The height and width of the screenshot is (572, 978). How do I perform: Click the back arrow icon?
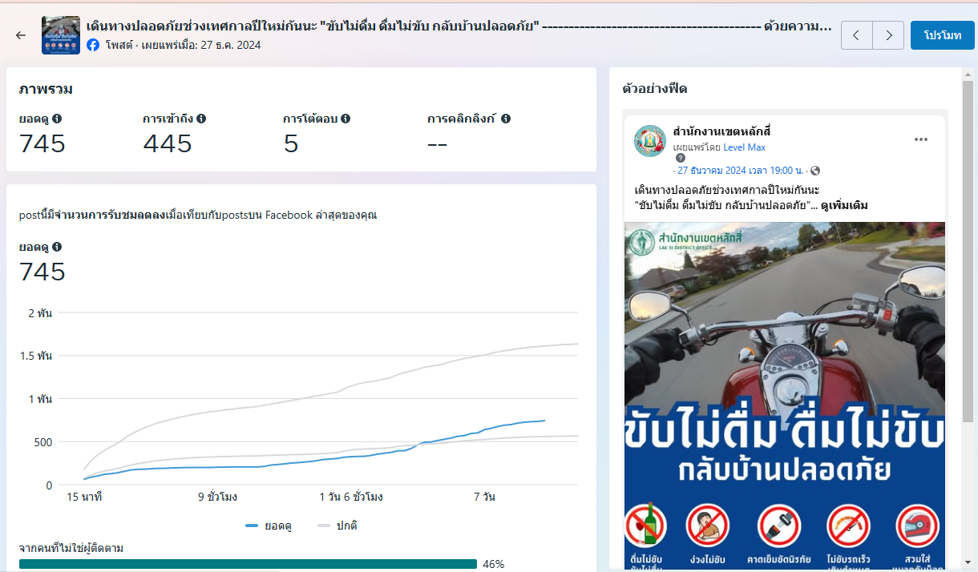click(21, 35)
